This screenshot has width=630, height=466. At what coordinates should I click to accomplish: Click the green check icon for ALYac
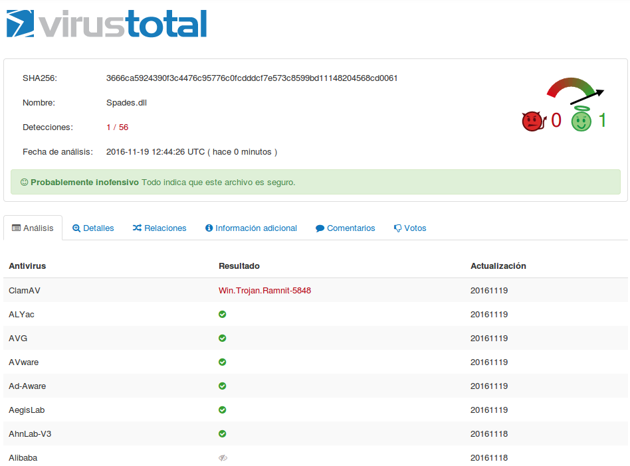222,314
